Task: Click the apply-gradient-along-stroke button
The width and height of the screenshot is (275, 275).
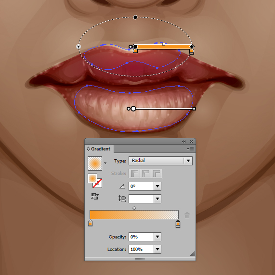Action: click(x=145, y=174)
